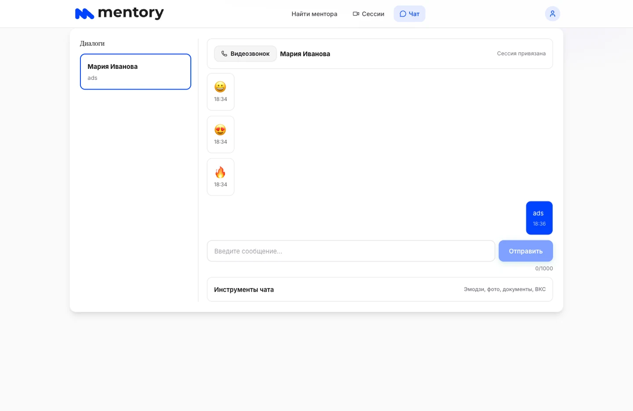Send message with Отправить button
The height and width of the screenshot is (411, 633).
525,251
